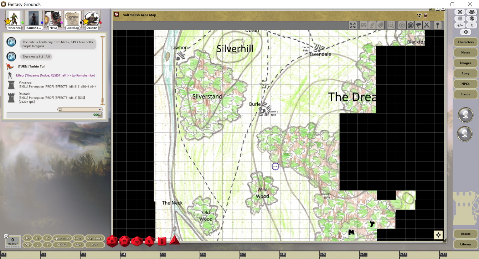Toggle the ADV modifier button

tap(27, 238)
